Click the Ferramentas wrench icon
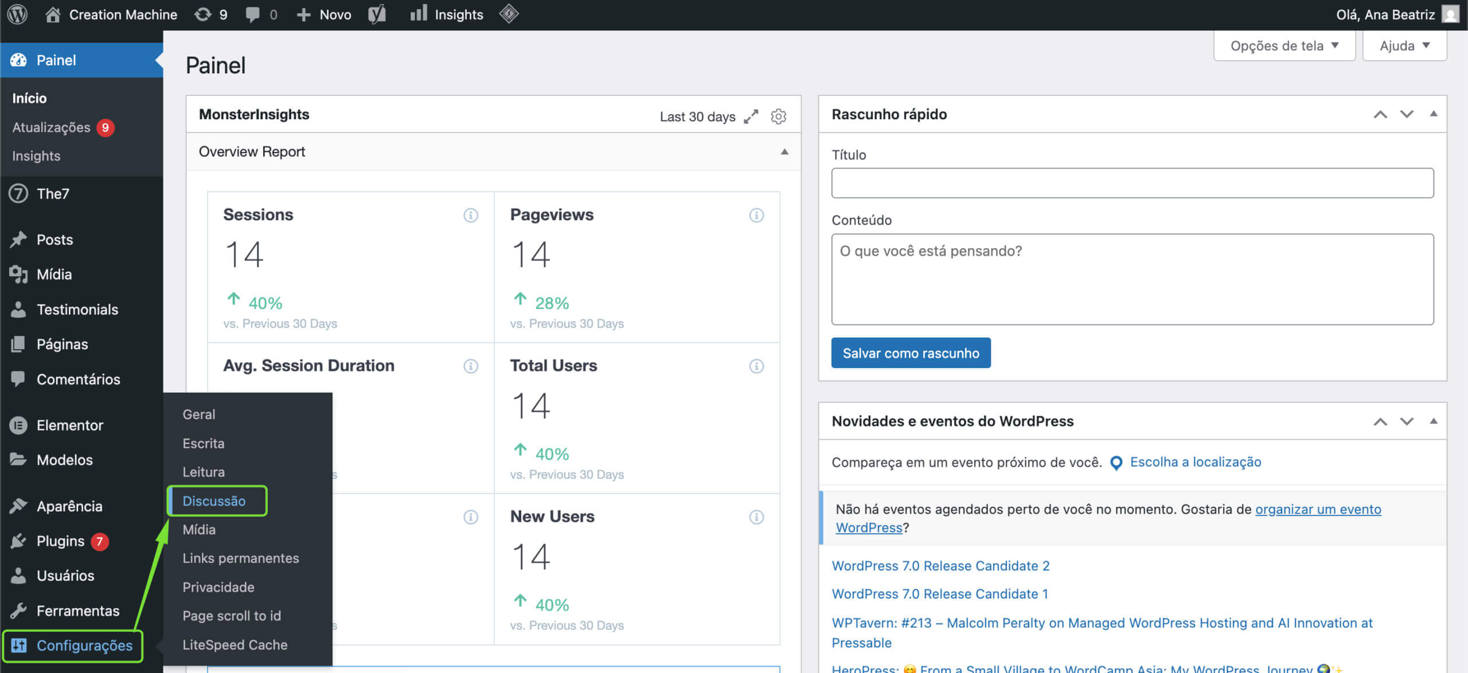1468x673 pixels. [18, 611]
